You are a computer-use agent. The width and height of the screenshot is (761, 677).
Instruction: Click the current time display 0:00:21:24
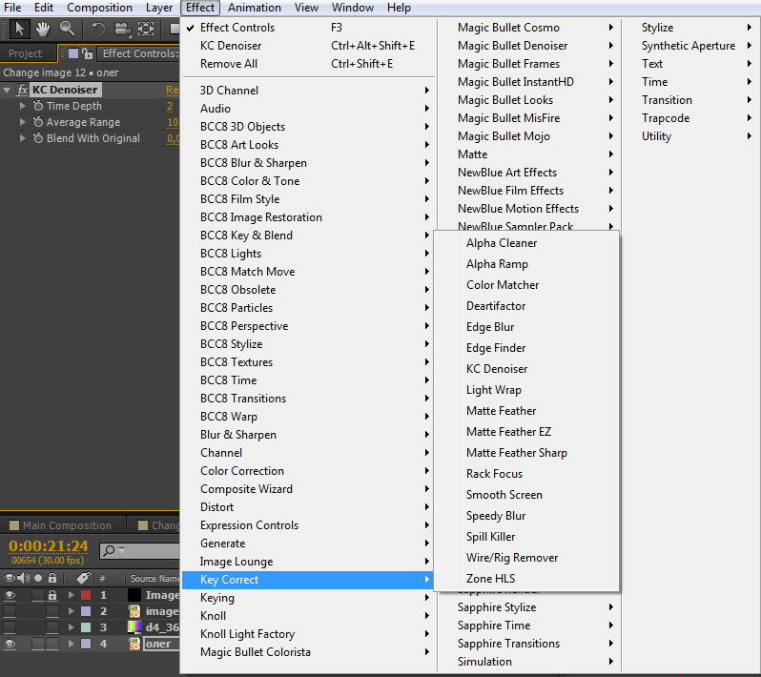[49, 545]
